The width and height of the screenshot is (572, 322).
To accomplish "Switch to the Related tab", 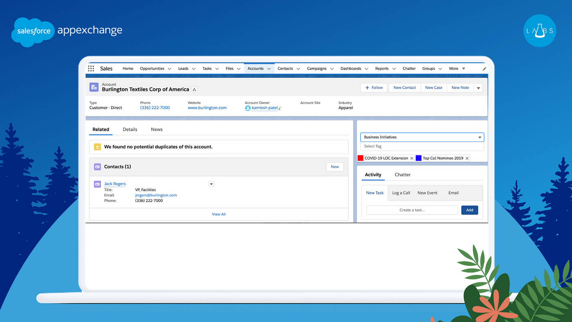I will pos(101,130).
